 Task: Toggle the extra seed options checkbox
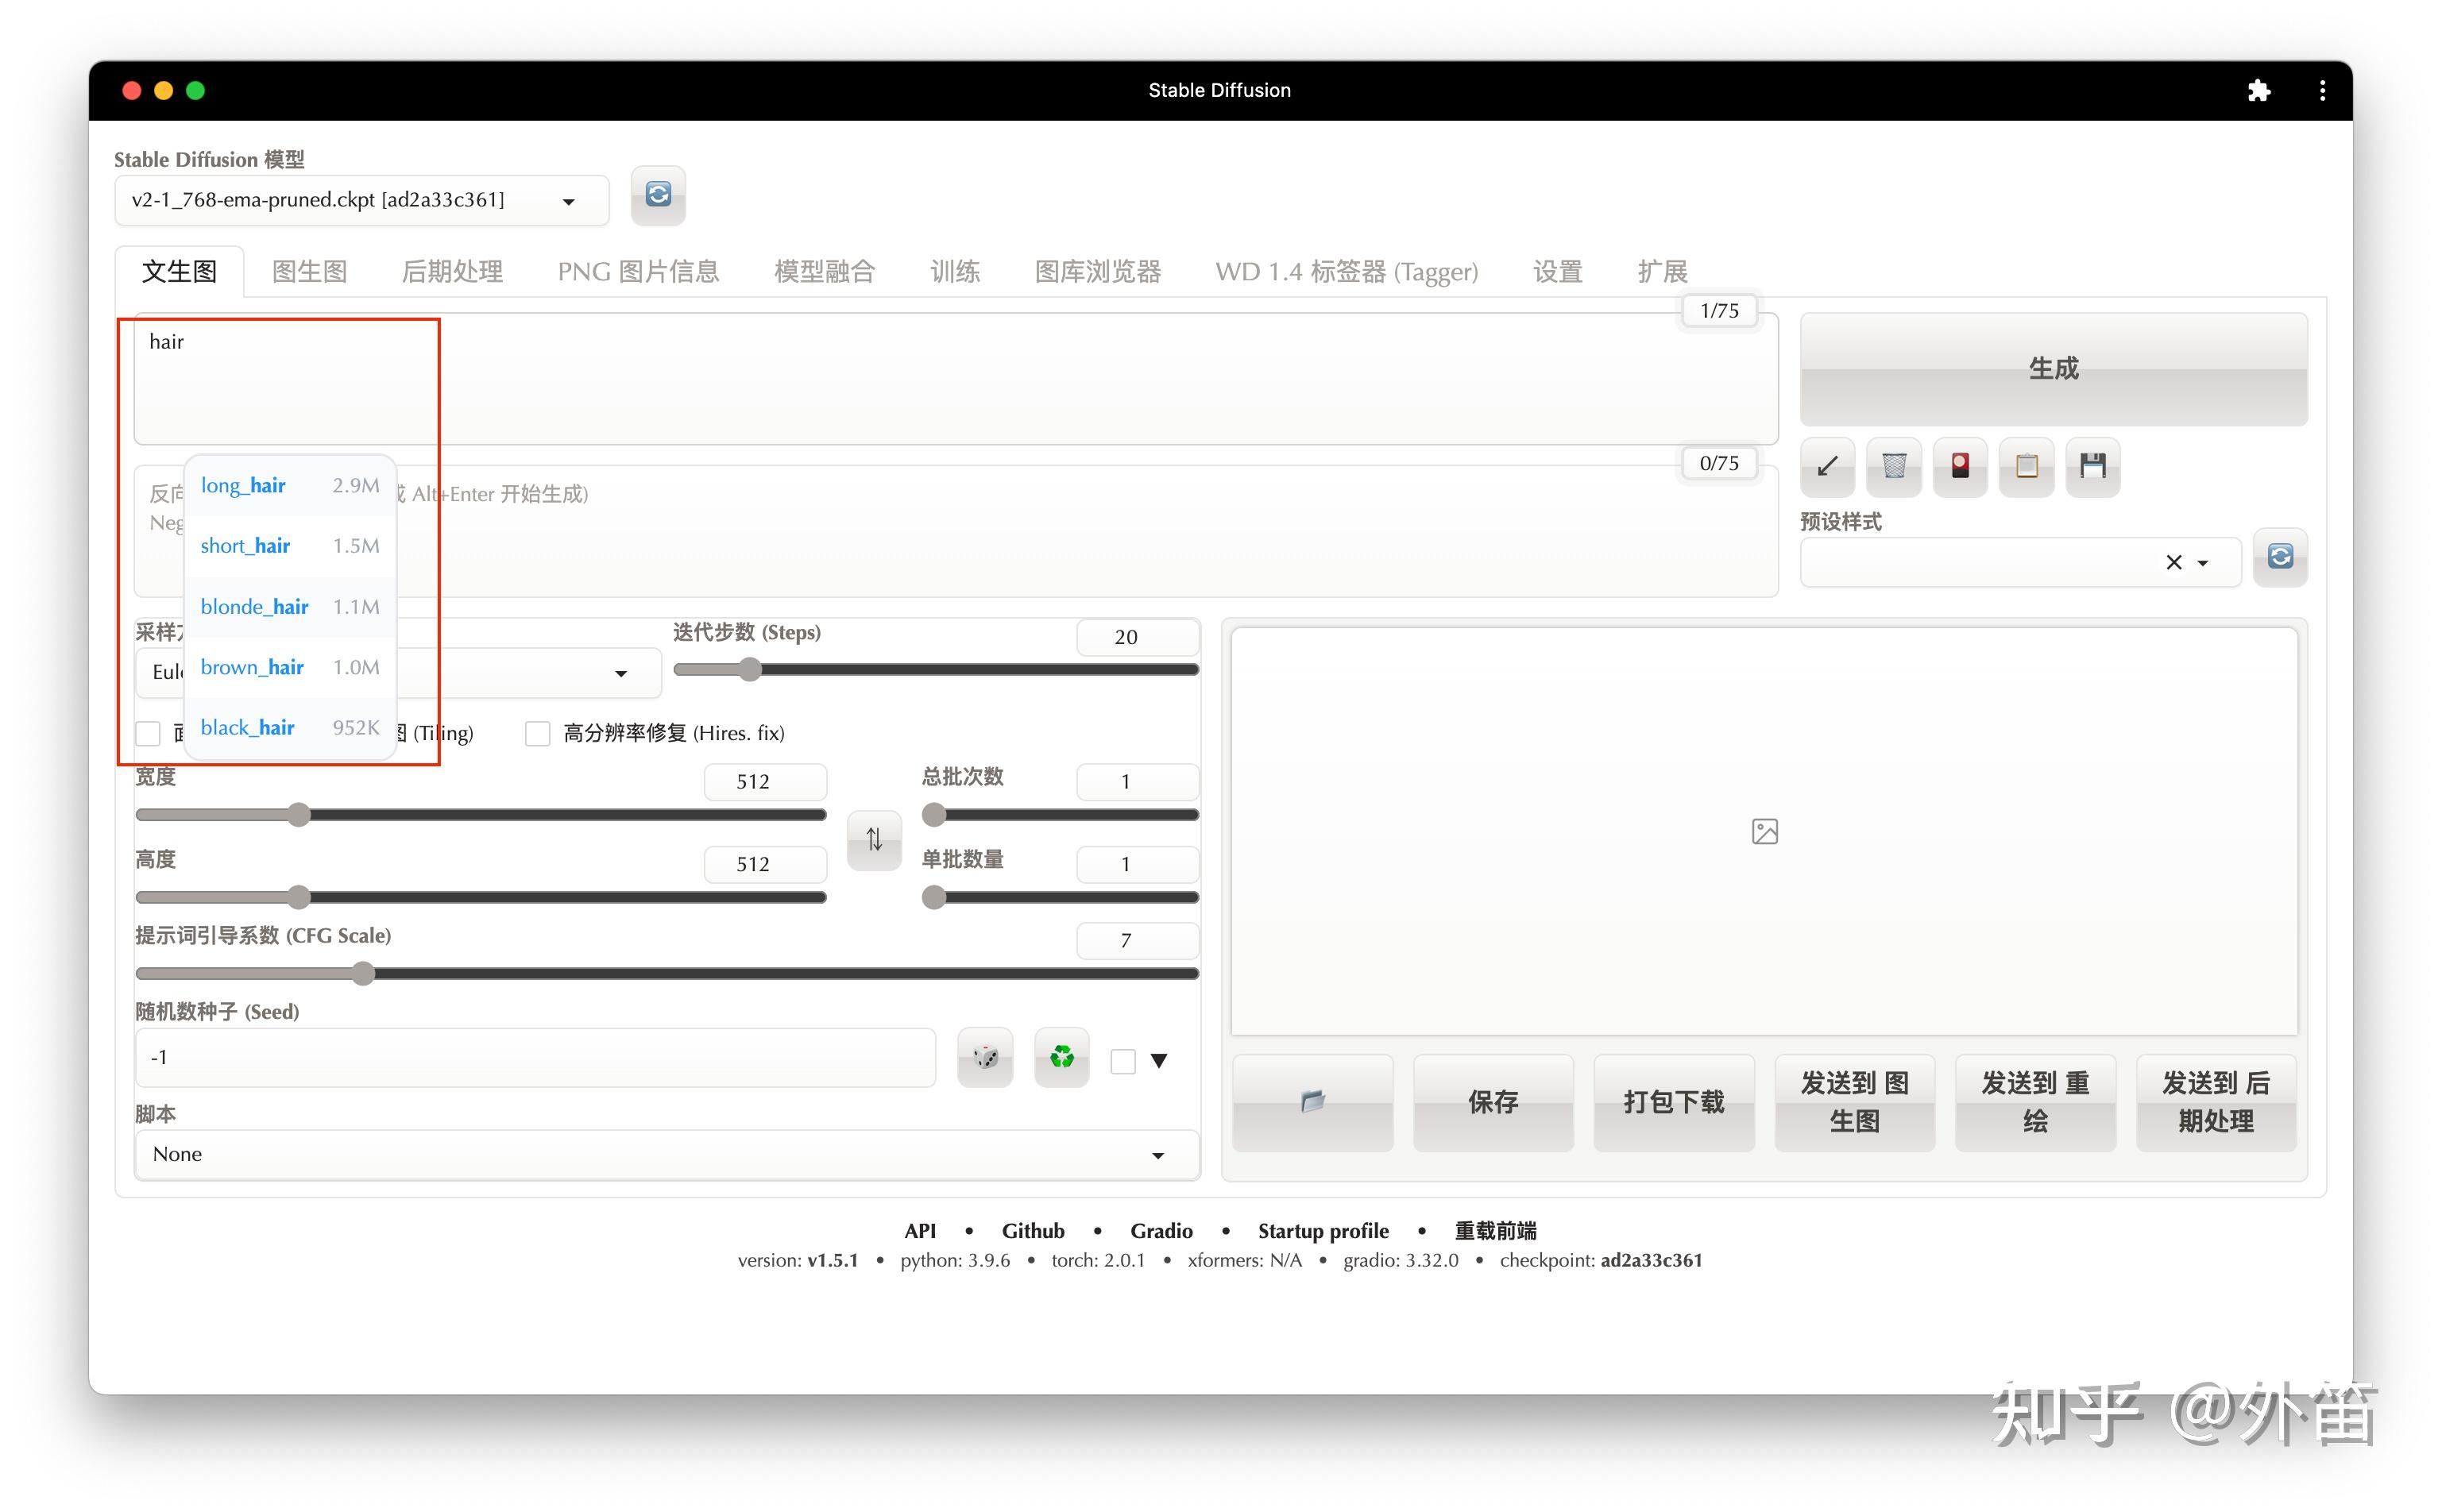point(1123,1061)
